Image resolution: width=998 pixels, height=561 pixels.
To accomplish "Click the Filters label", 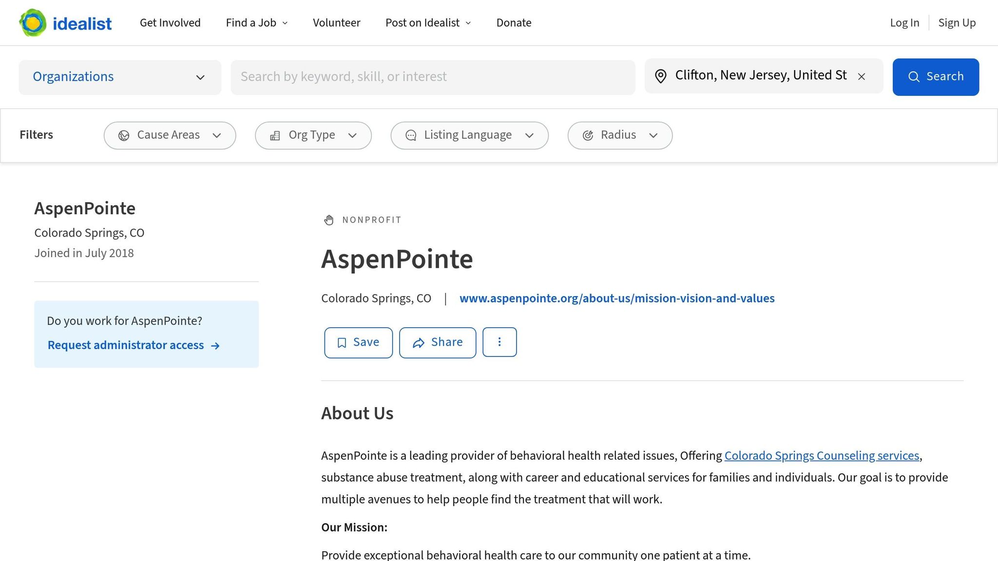I will 36,135.
